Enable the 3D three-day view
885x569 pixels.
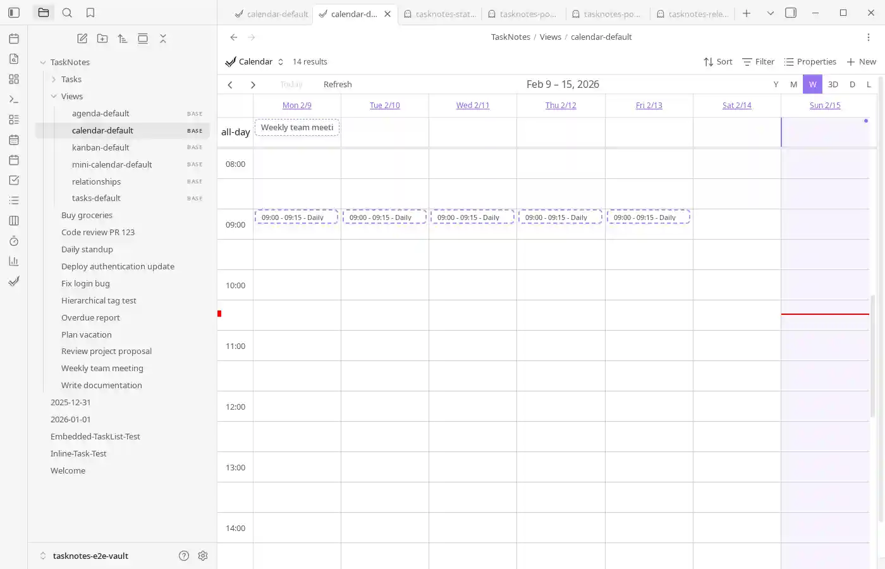pyautogui.click(x=833, y=84)
